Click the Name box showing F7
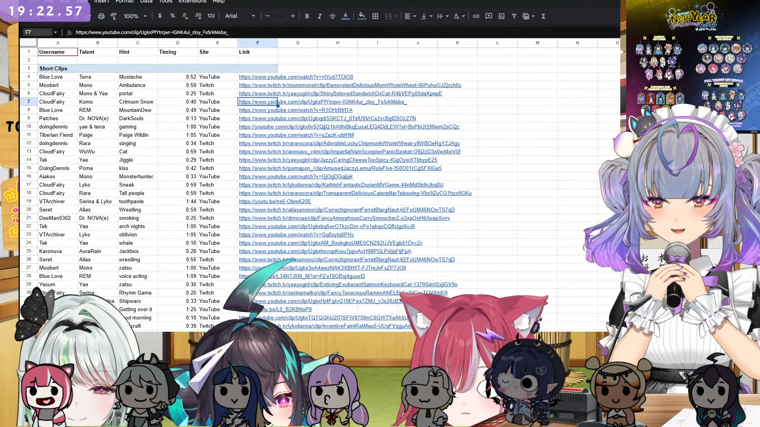The image size is (760, 427). point(38,32)
